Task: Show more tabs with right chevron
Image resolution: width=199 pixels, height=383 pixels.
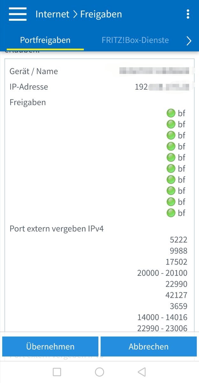Action: tap(189, 41)
